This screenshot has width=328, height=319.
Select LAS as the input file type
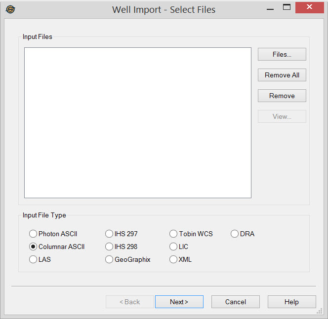coord(33,259)
